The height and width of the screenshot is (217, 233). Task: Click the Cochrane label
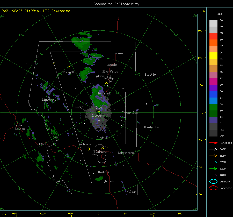(85, 144)
